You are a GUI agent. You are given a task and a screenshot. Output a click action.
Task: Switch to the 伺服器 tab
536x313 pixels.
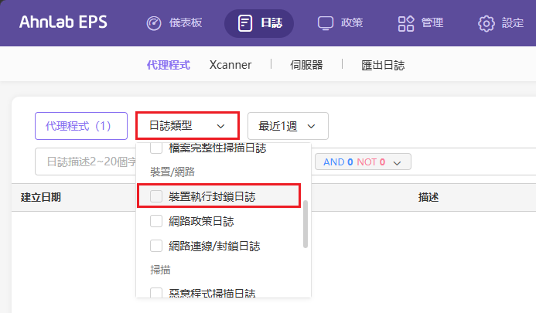pos(306,65)
